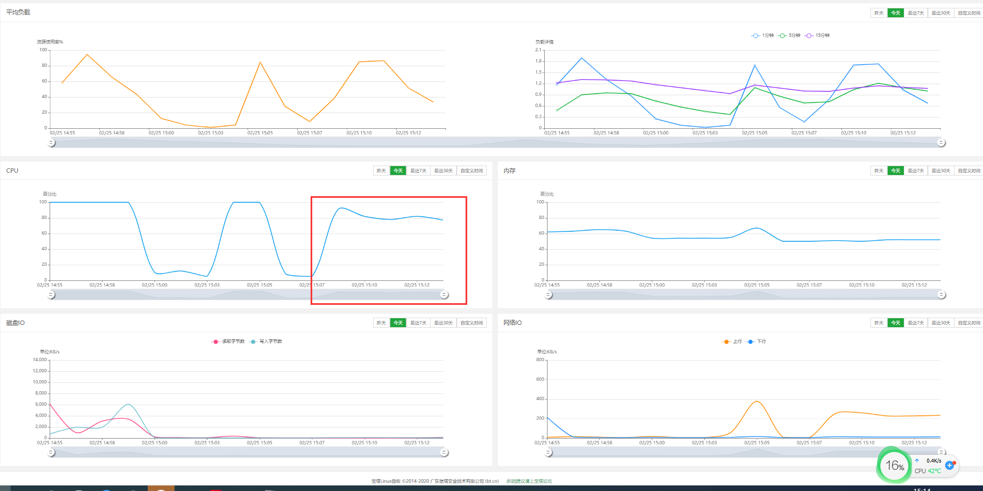This screenshot has width=983, height=491.
Task: Show 昨天 data in the 内存 panel
Action: click(x=879, y=171)
